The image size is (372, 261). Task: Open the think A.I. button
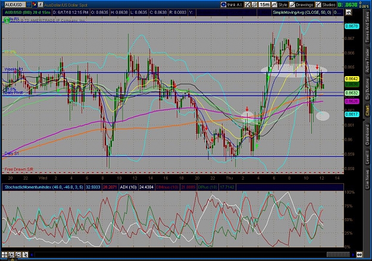click(232, 5)
